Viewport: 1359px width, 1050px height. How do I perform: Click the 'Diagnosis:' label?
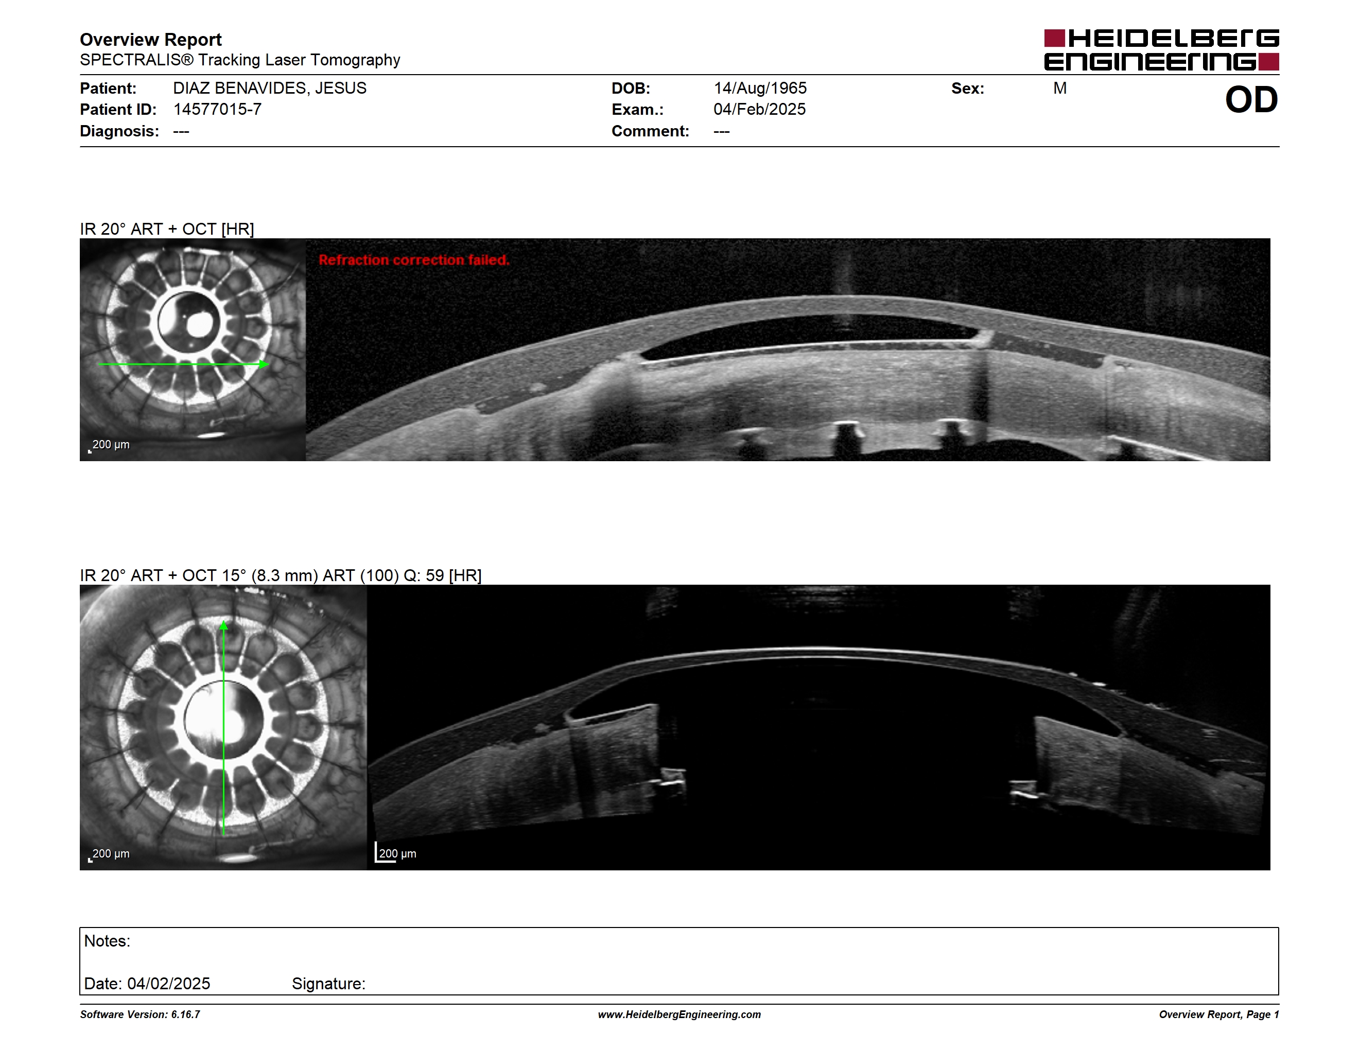119,131
